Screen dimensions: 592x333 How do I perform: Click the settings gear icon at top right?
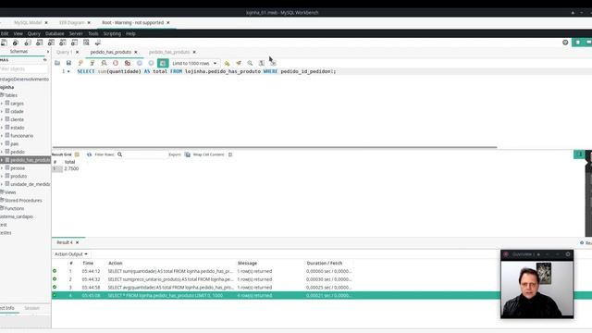tap(565, 43)
